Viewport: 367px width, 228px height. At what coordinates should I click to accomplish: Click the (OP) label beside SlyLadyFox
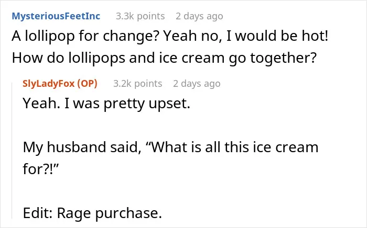pos(87,84)
